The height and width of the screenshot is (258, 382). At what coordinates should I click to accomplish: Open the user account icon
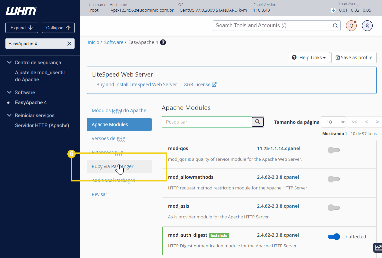pos(367,26)
